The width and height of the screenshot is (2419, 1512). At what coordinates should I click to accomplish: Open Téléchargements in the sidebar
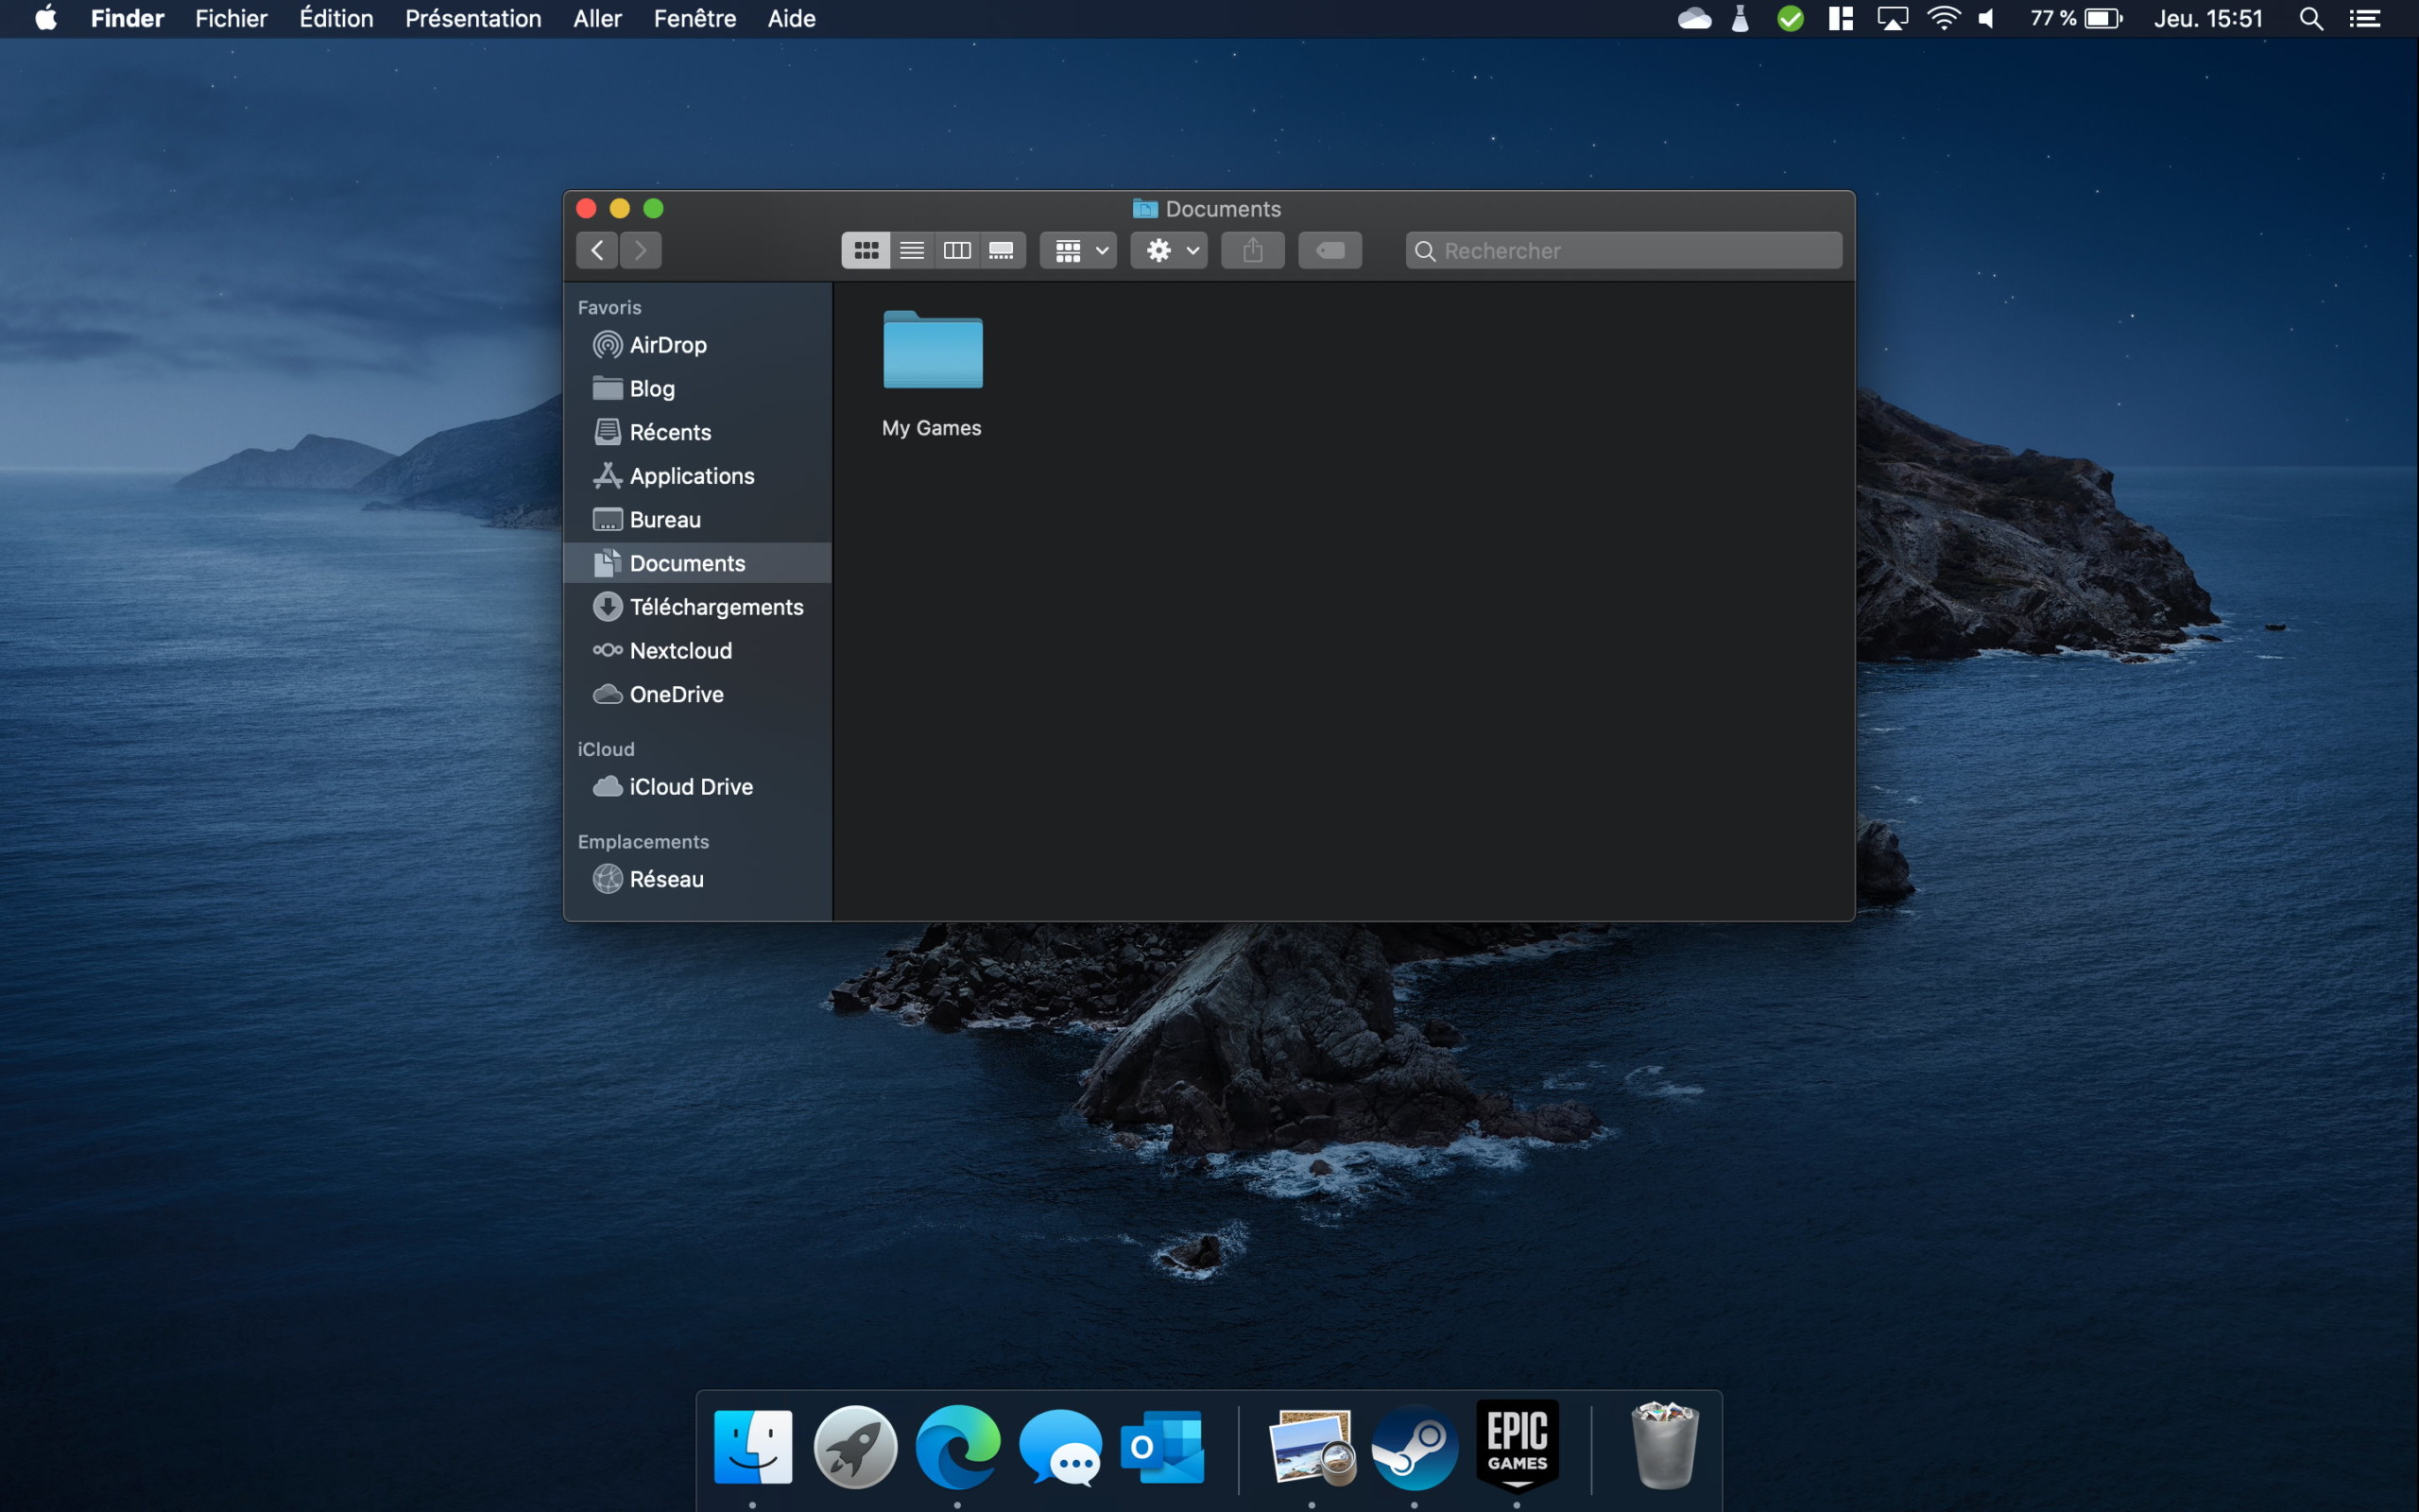coord(714,607)
